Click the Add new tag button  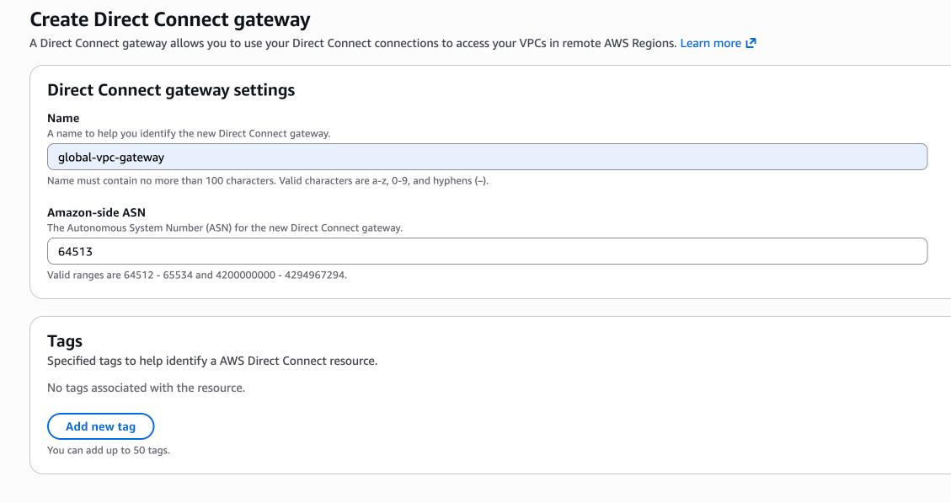click(x=101, y=426)
